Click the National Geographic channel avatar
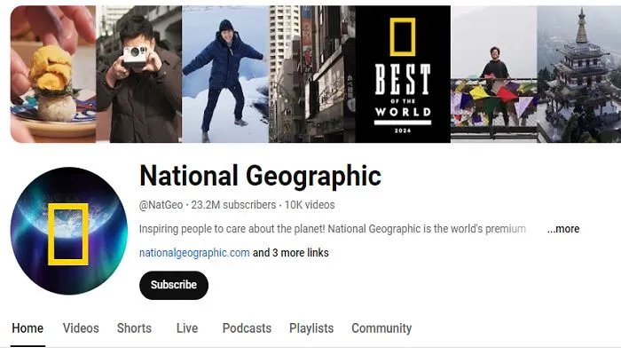 (x=69, y=231)
